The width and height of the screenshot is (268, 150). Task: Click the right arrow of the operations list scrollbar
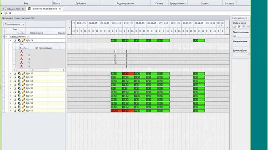click(x=63, y=70)
